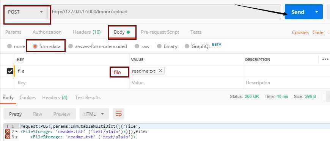This screenshot has width=330, height=141.
Task: Expand the Send button dropdown arrow
Action: [x=317, y=12]
